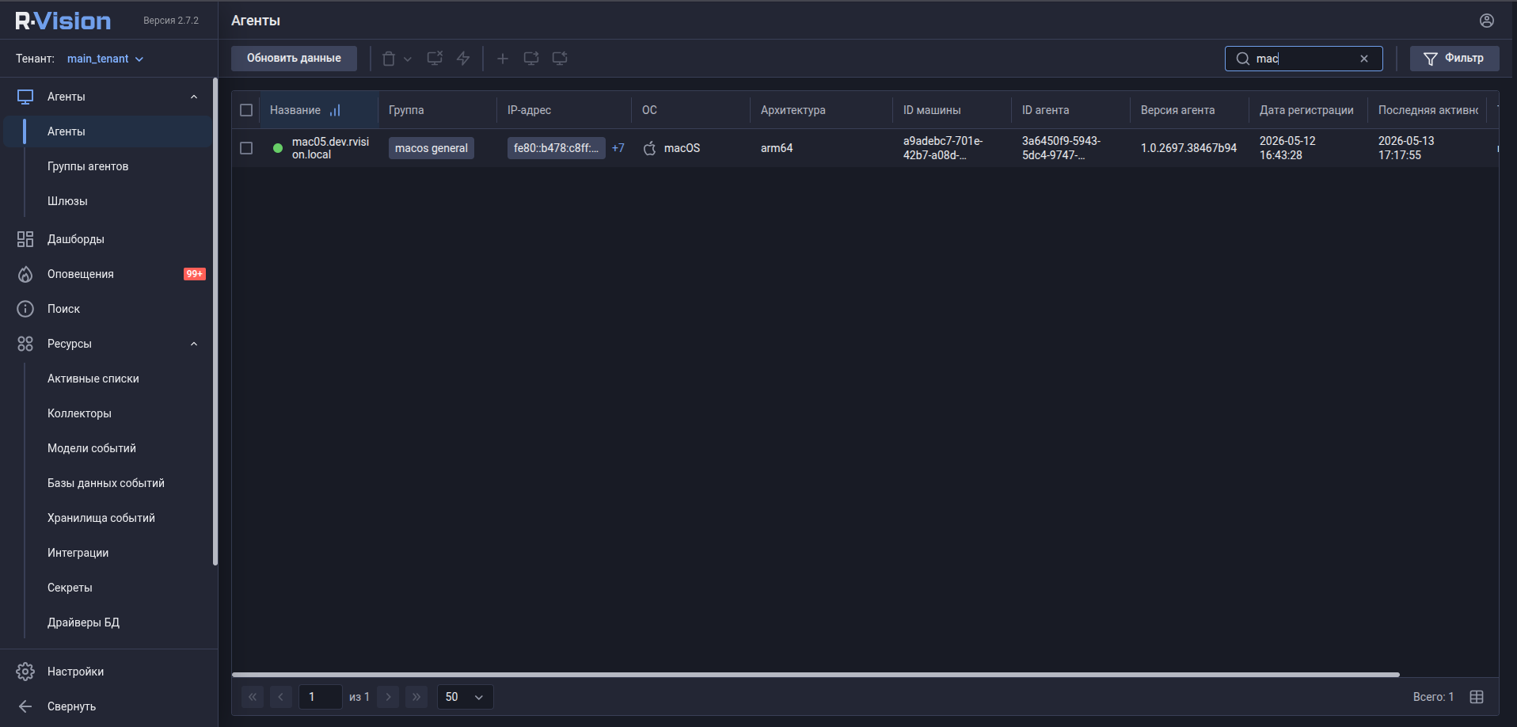The height and width of the screenshot is (727, 1517).
Task: Click the page number input field
Action: pyautogui.click(x=321, y=697)
